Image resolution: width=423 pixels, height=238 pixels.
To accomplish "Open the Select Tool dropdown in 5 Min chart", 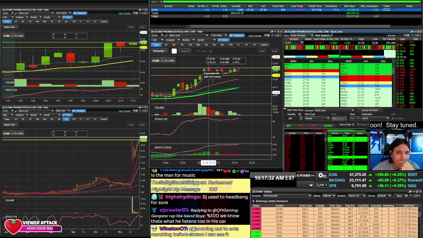I will pos(10,27).
